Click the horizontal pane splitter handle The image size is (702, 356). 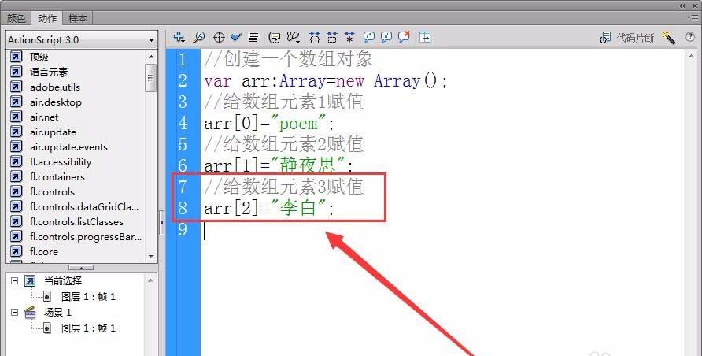coord(81,267)
